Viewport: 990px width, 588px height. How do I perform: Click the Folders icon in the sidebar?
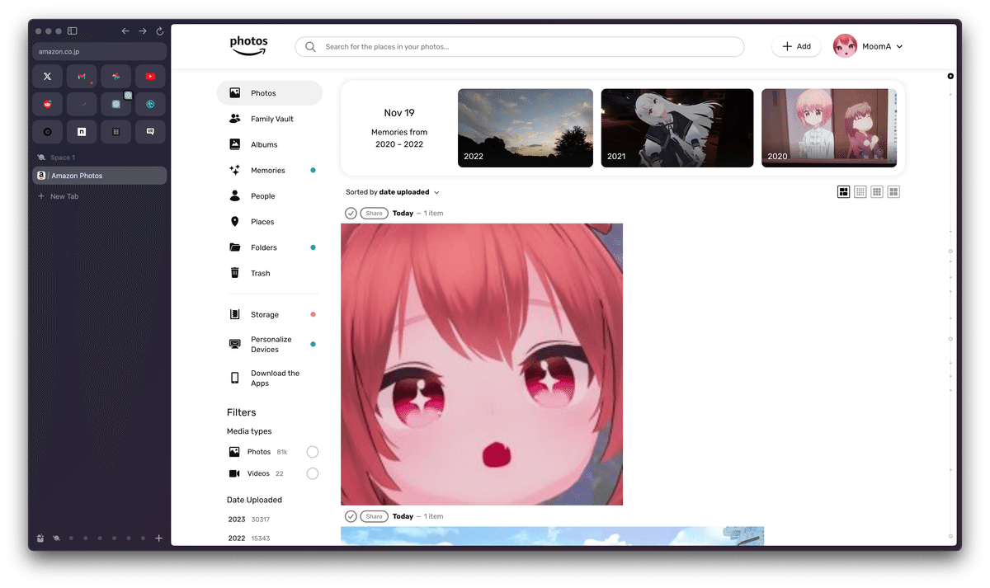tap(235, 247)
